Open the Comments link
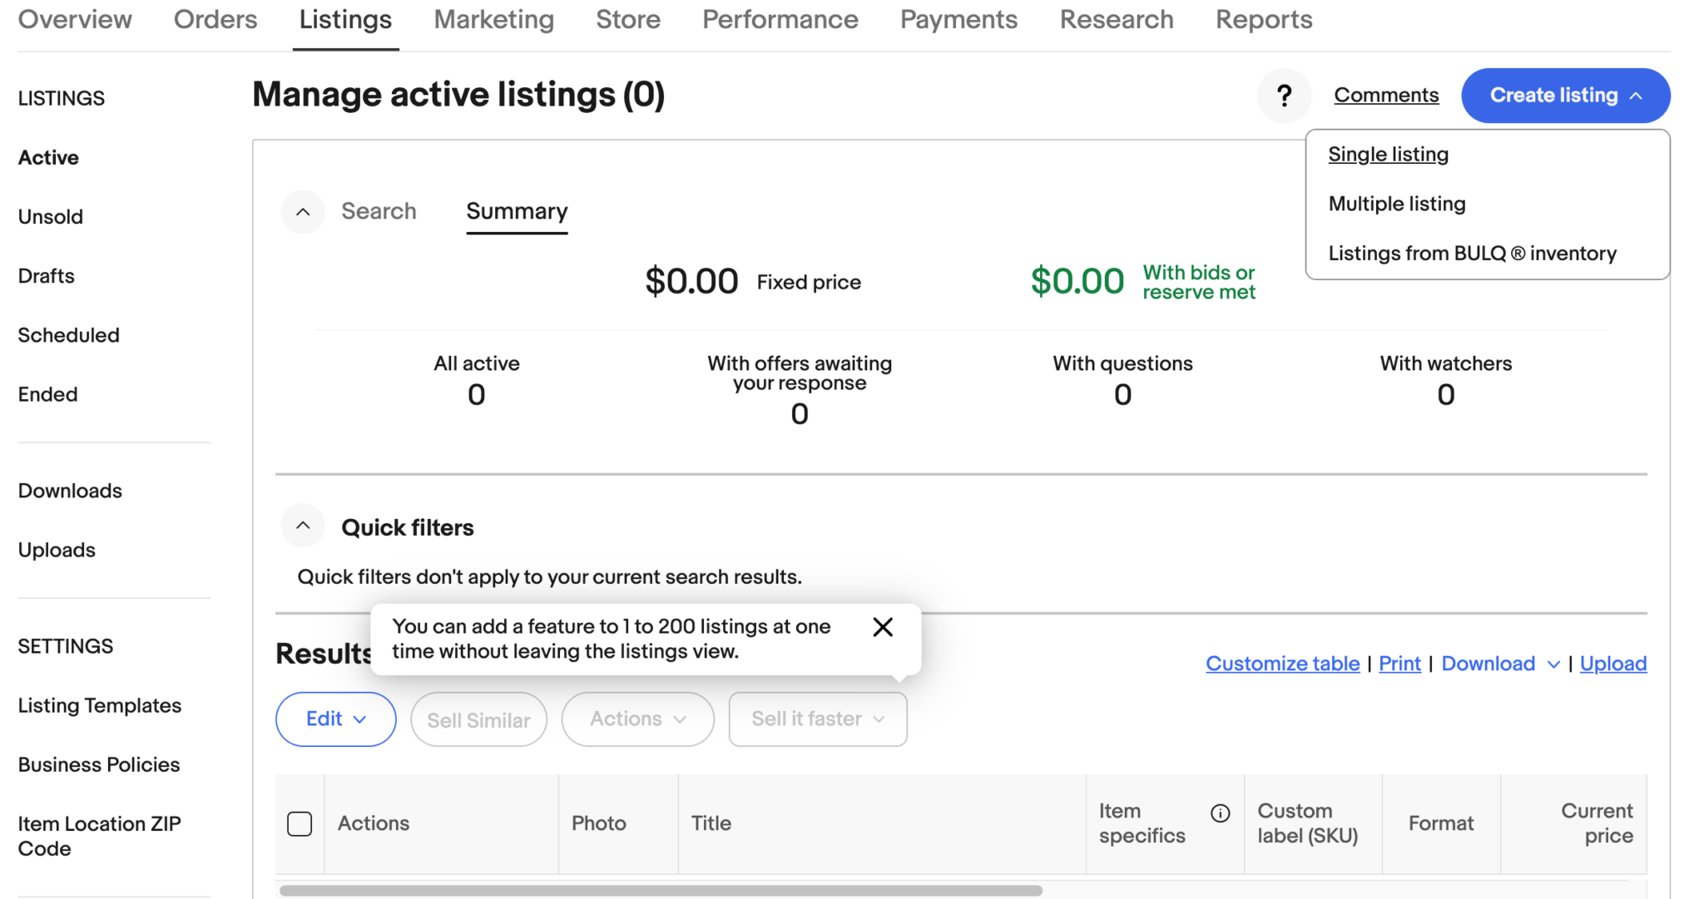The width and height of the screenshot is (1704, 899). (x=1386, y=95)
